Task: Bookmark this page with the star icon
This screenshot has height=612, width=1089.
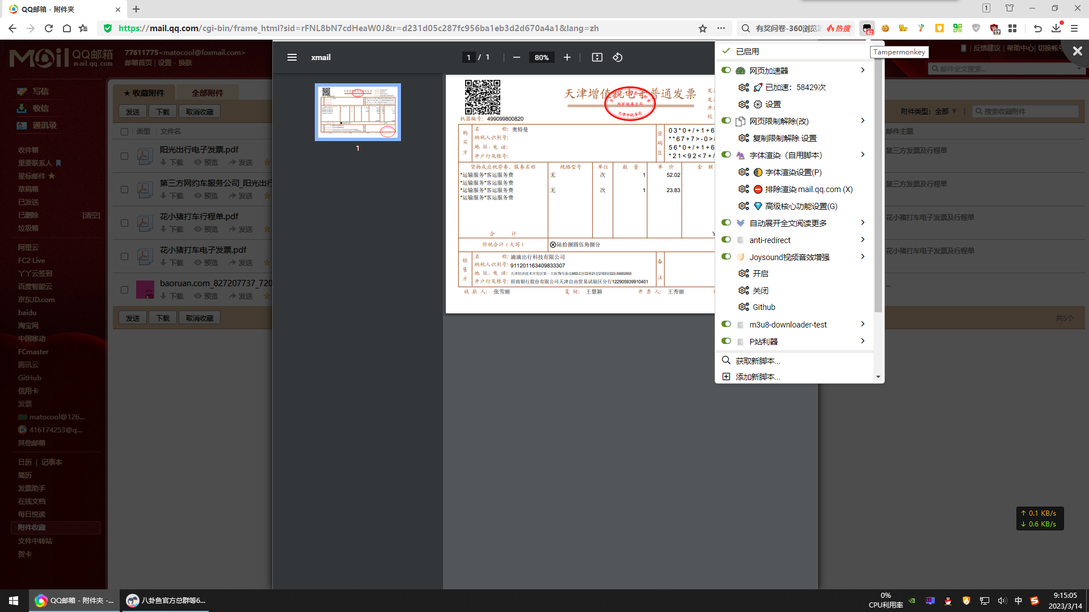Action: tap(702, 28)
